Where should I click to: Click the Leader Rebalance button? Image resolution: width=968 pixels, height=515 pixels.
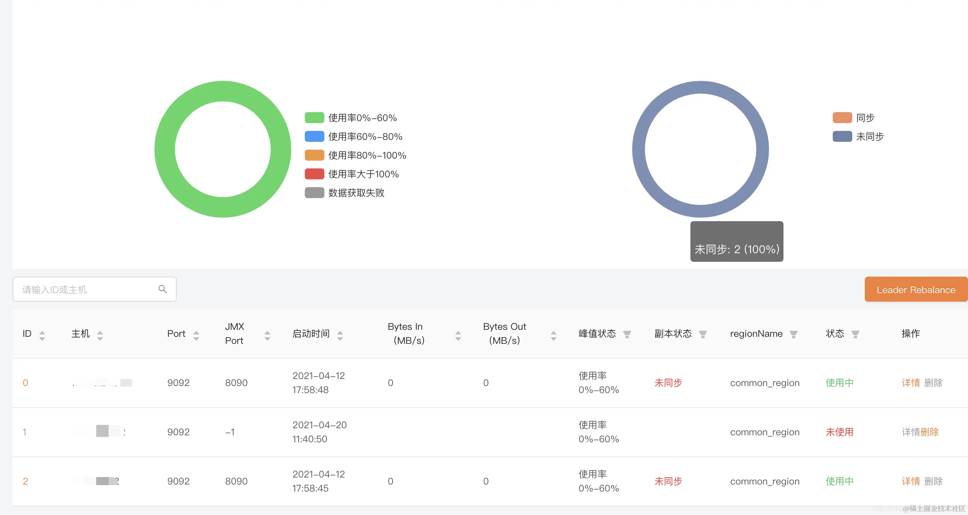916,290
